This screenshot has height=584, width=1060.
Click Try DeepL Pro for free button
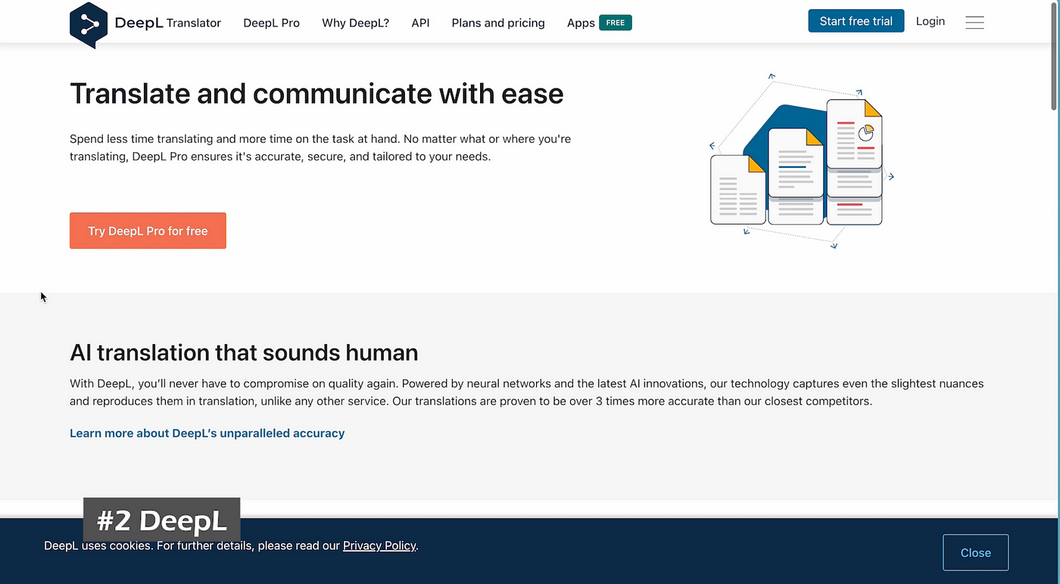click(148, 231)
